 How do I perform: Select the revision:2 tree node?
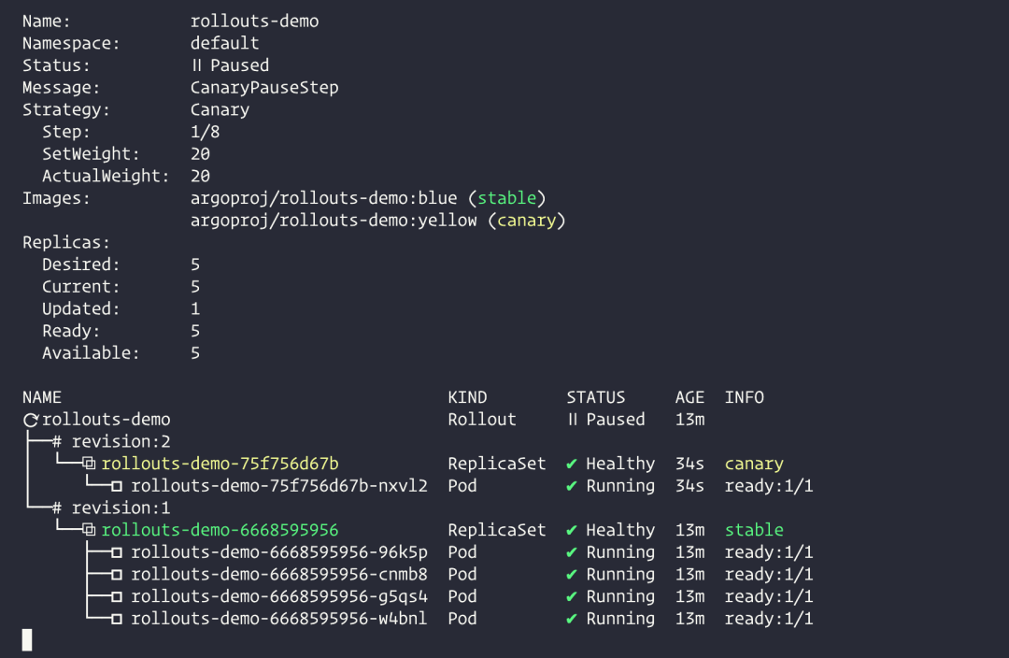[x=111, y=441]
